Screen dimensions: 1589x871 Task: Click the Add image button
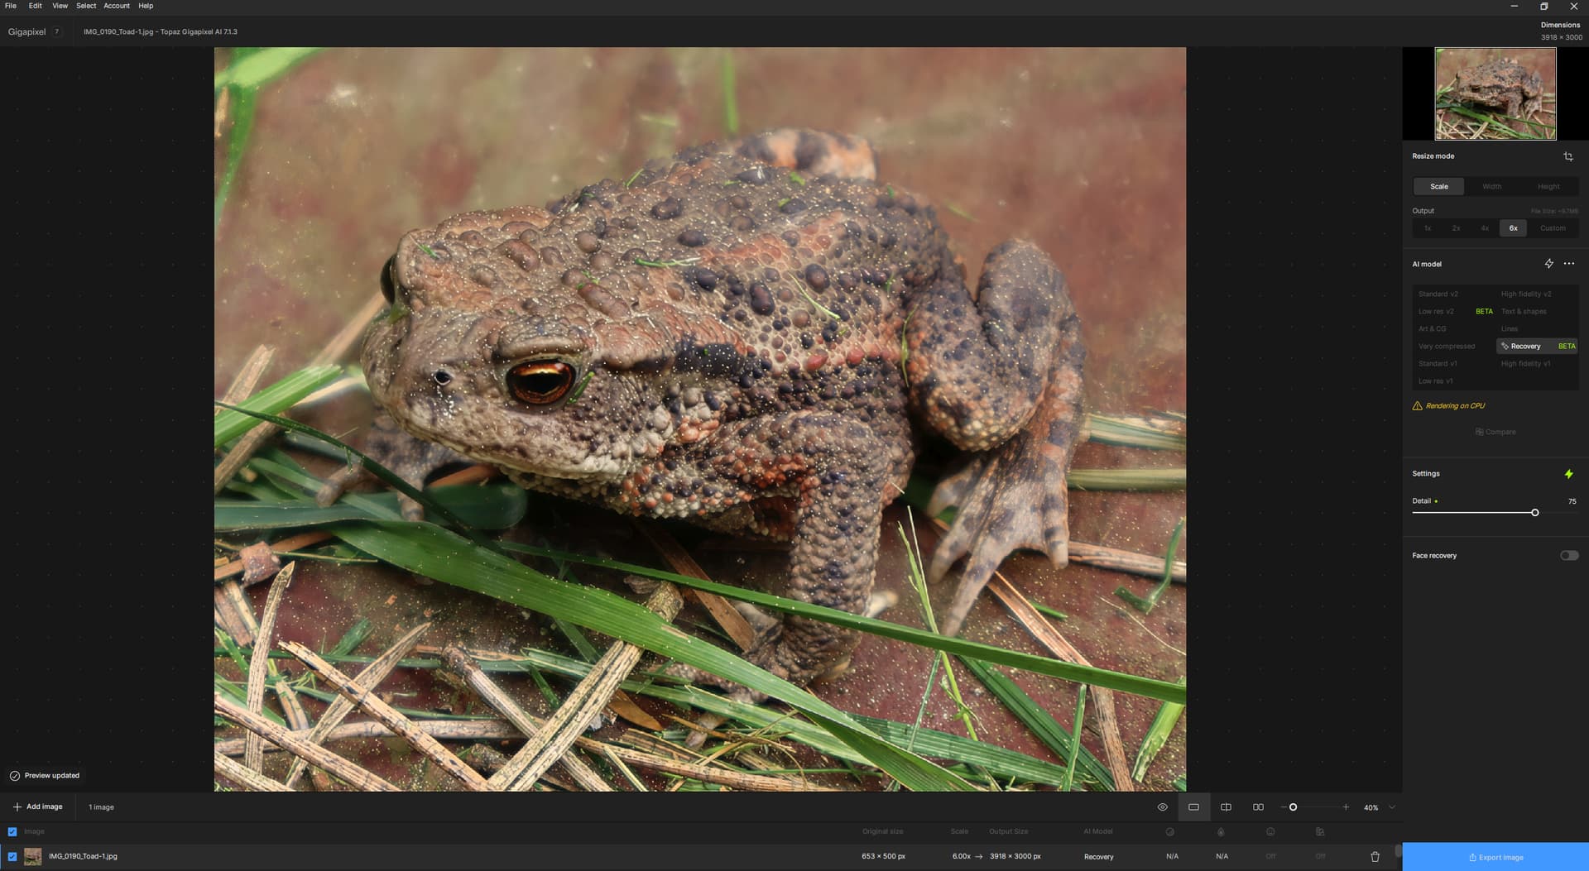pyautogui.click(x=38, y=807)
